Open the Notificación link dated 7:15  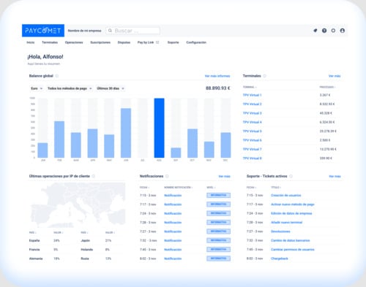173,195
